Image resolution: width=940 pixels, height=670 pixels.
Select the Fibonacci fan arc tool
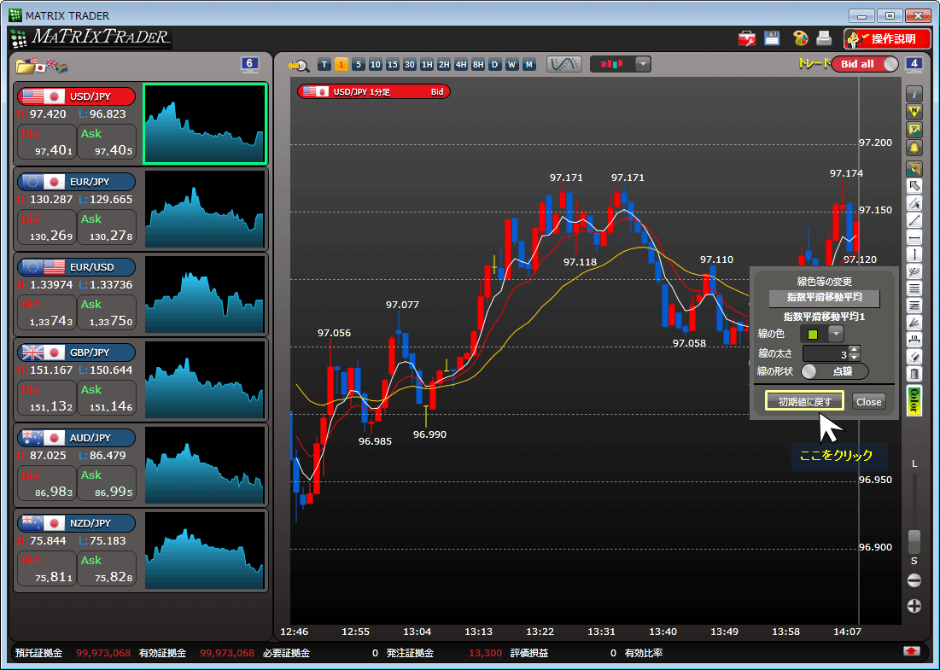(x=914, y=272)
